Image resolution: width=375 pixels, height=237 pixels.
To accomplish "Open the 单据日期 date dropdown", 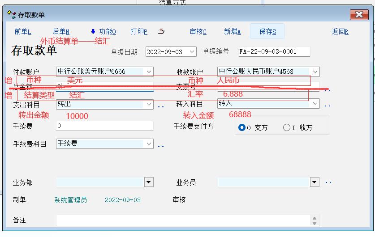I will click(192, 52).
